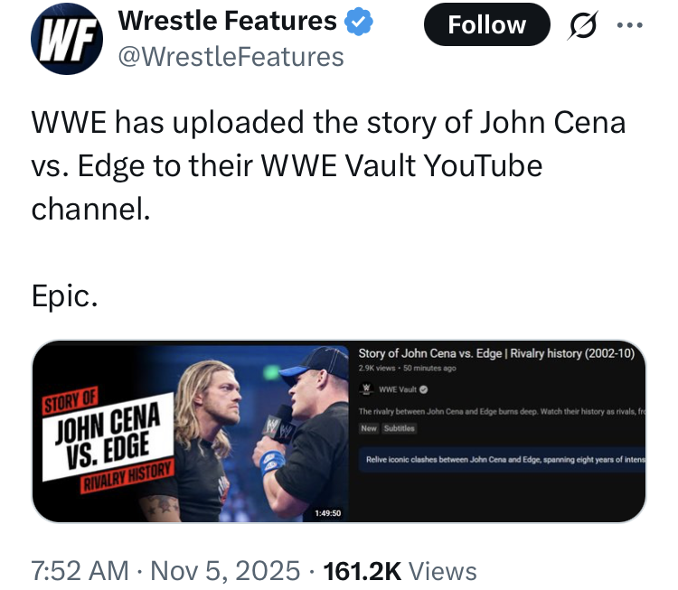The image size is (678, 590).
Task: Click the New badge in the video info
Action: pos(369,428)
